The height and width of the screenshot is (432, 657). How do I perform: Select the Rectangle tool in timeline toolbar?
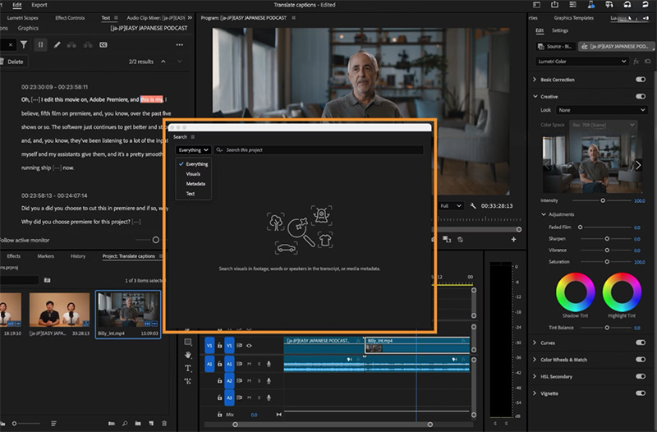[188, 342]
